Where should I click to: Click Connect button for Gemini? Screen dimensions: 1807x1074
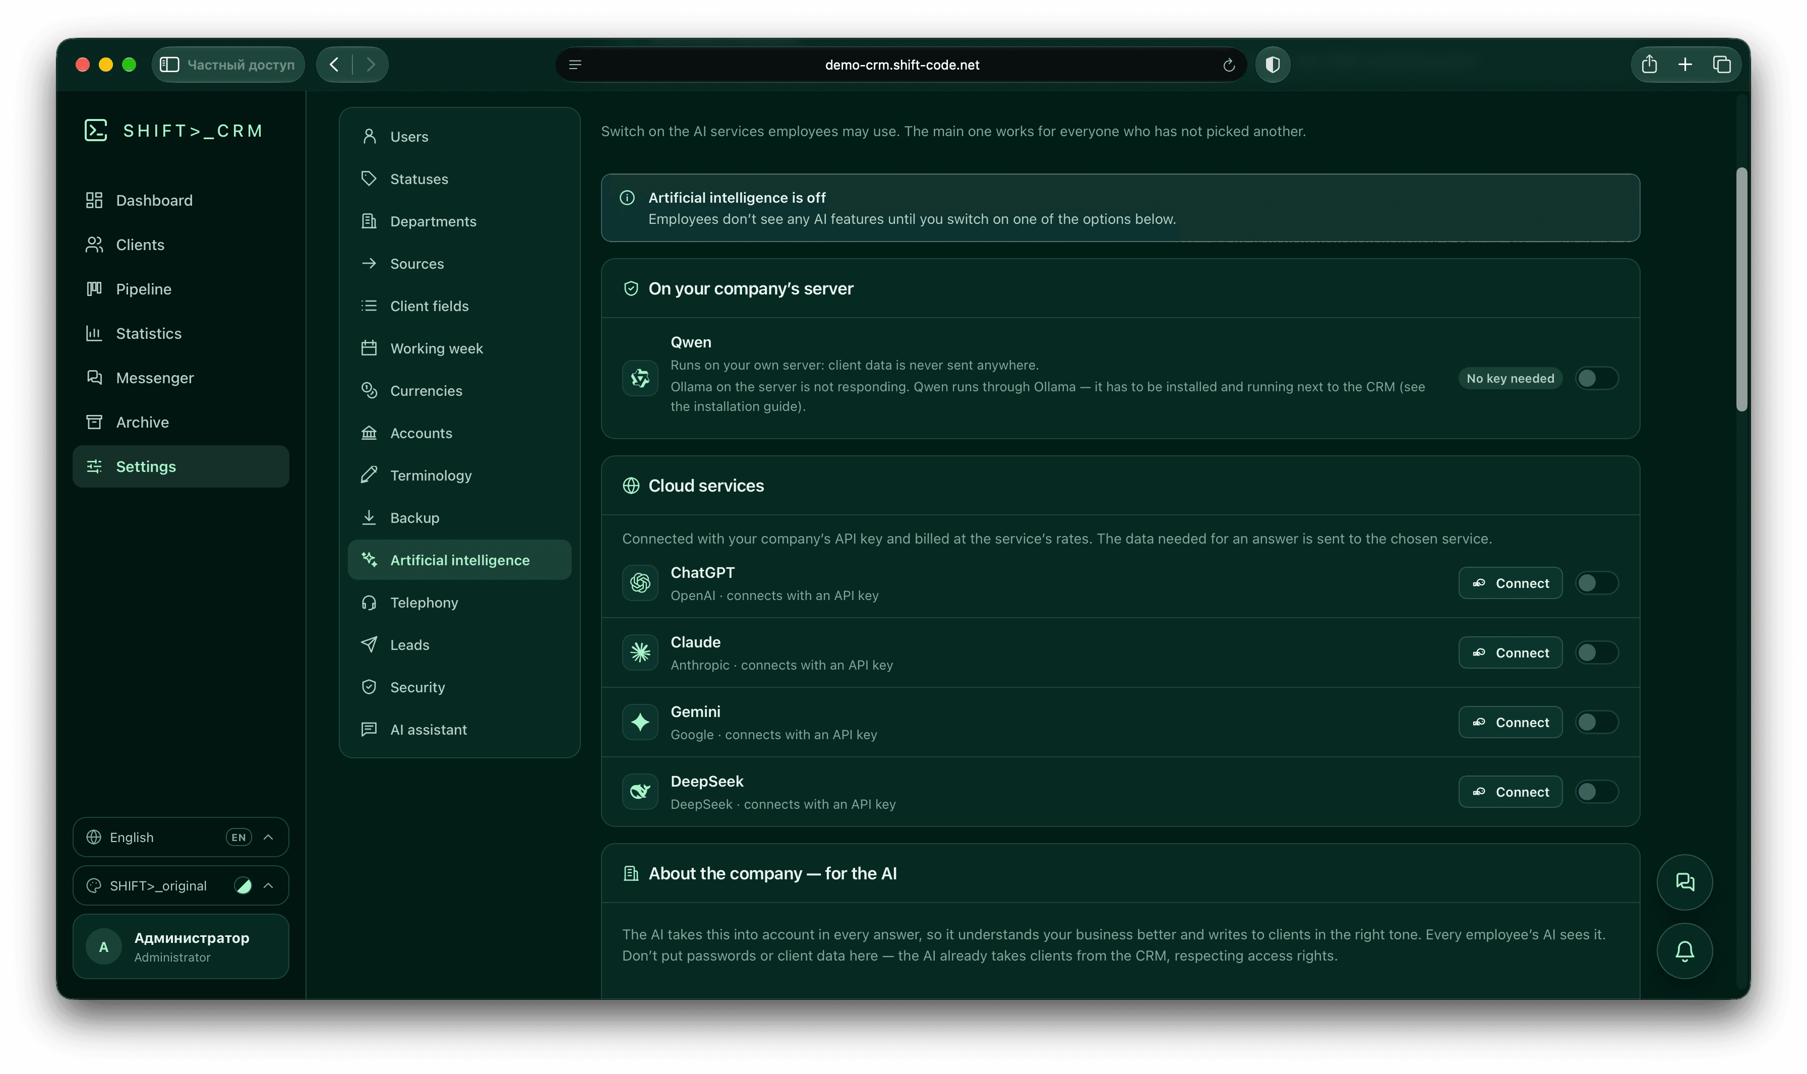point(1510,722)
